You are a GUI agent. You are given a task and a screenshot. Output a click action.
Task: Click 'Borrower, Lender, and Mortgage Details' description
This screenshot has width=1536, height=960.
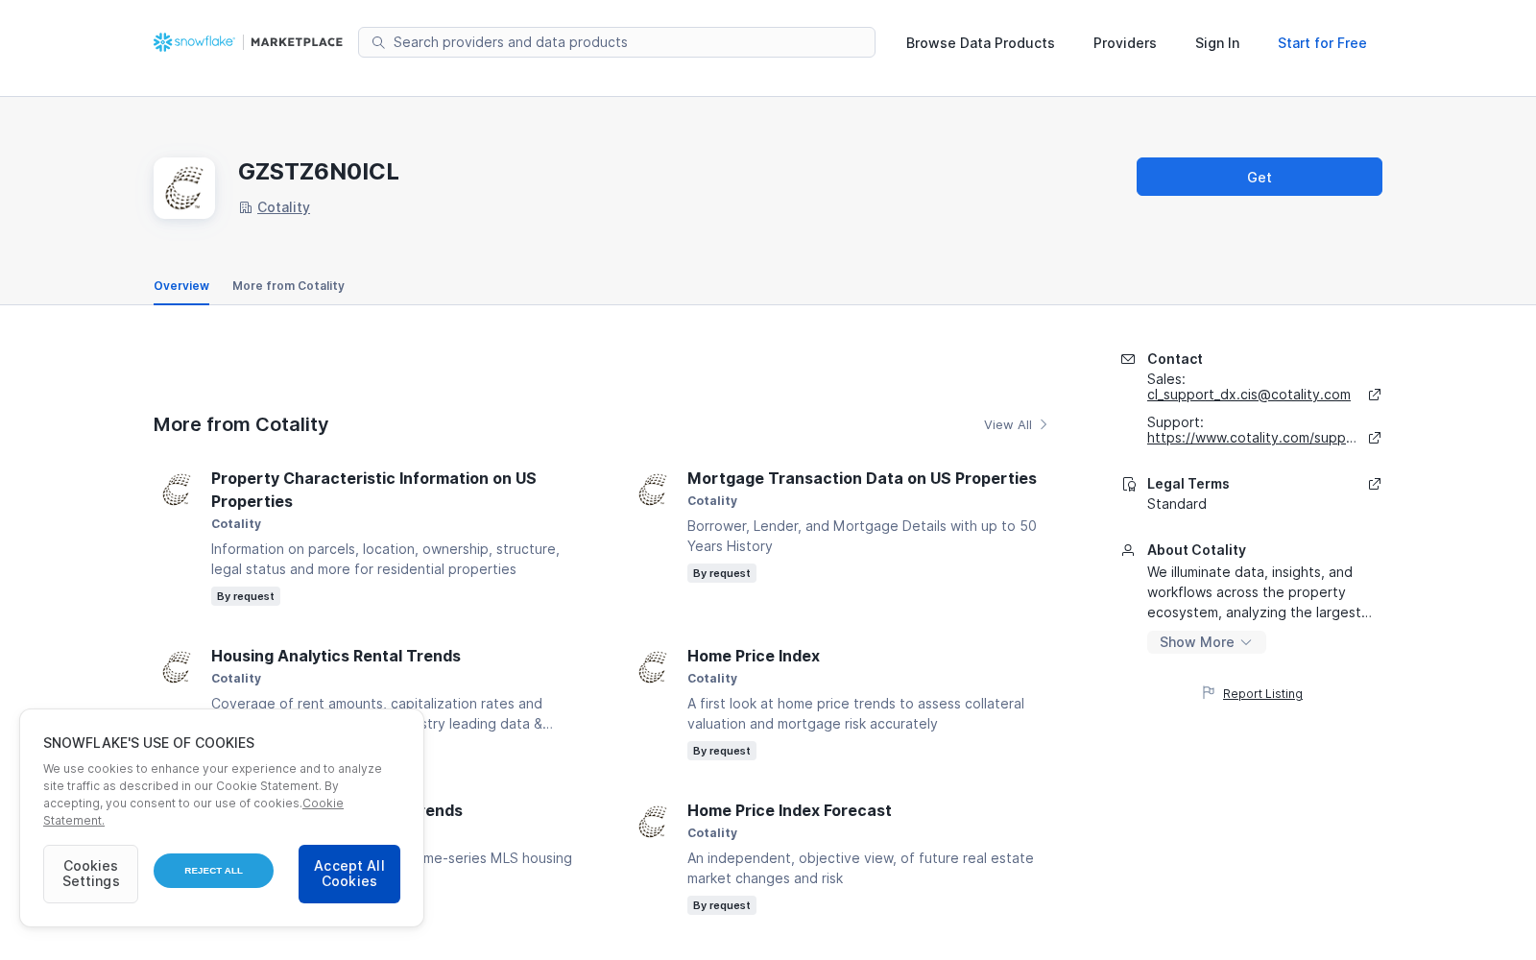click(x=862, y=536)
